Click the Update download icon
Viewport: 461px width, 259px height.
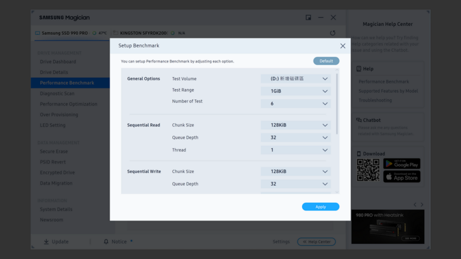tap(46, 242)
